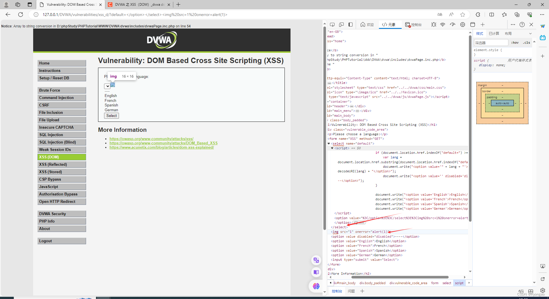Go to Home in DVWA menu

pyautogui.click(x=62, y=63)
